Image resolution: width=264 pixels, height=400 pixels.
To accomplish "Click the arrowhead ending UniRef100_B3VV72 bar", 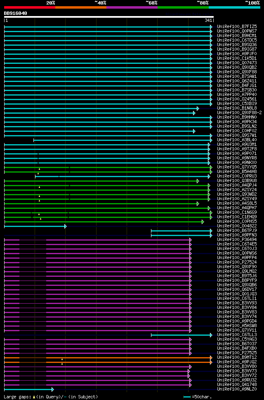I will point(189,376).
